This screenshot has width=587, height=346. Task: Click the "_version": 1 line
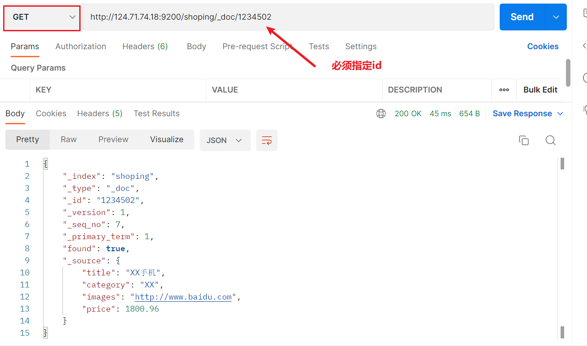coord(96,212)
